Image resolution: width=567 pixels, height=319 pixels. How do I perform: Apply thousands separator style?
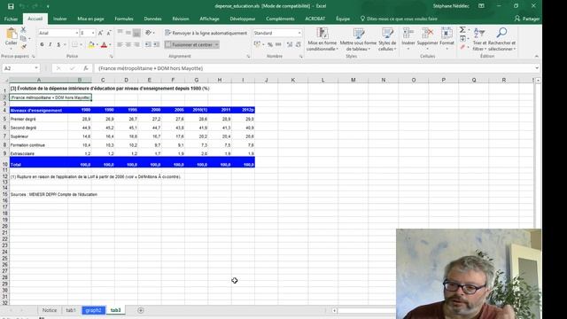[278, 44]
